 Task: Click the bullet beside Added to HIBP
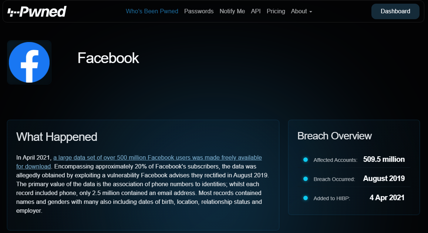[x=306, y=198]
